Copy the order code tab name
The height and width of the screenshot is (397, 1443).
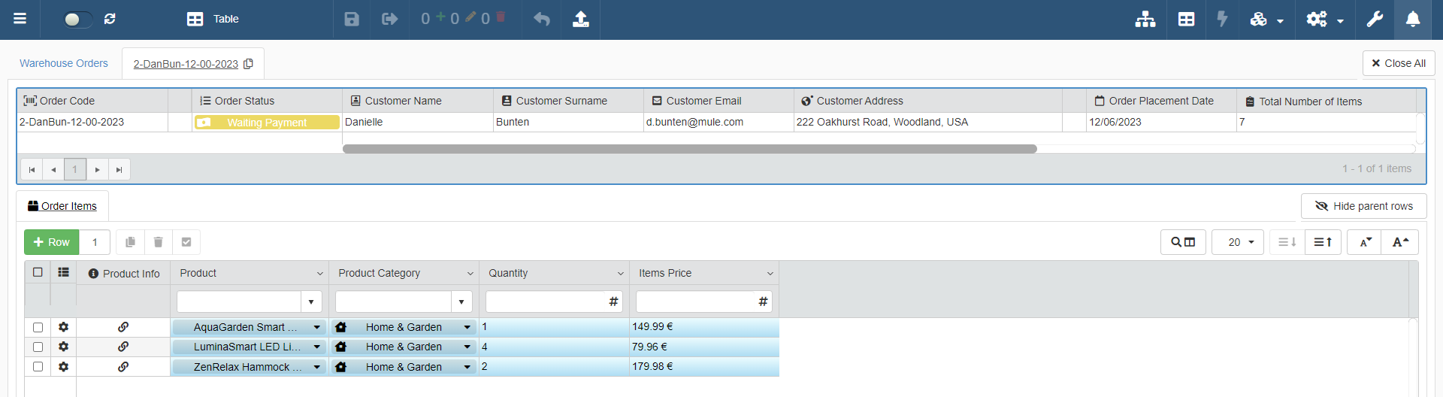coord(249,64)
